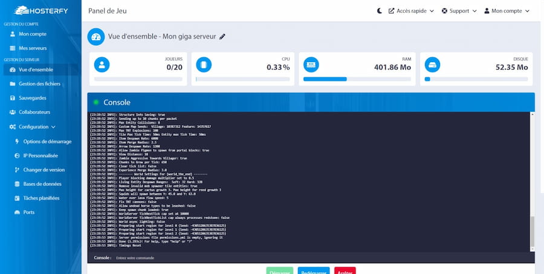Collapse the Configuration section in sidebar

(37, 127)
